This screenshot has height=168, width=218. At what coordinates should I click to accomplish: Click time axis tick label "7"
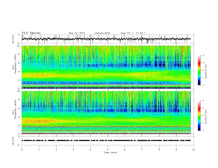pyautogui.click(x=142, y=150)
